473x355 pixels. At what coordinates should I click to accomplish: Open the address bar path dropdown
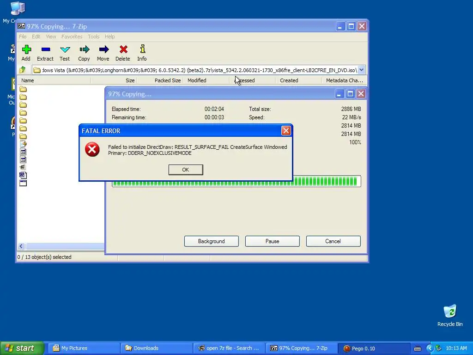click(361, 70)
